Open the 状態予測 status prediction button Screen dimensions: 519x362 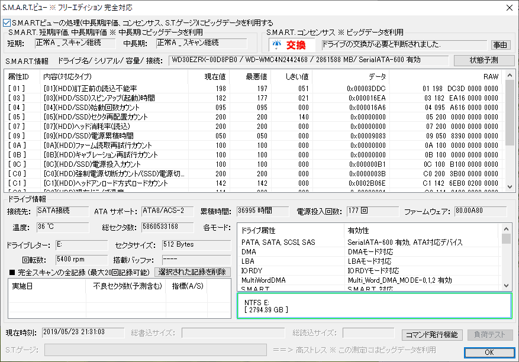pyautogui.click(x=484, y=60)
